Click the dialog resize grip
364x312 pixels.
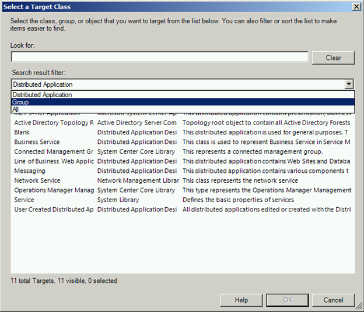359,306
